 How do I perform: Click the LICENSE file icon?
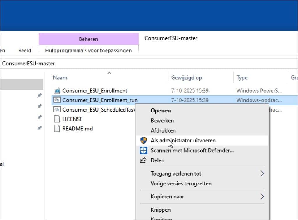(57, 119)
